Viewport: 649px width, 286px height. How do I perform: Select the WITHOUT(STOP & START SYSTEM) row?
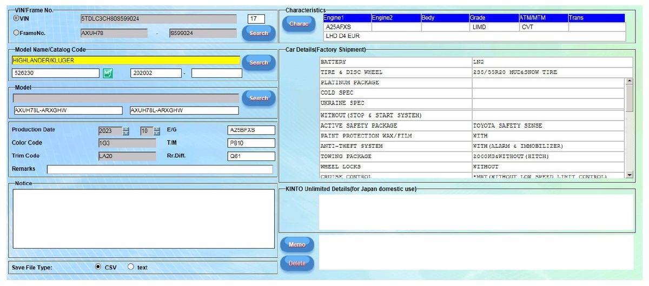point(472,116)
